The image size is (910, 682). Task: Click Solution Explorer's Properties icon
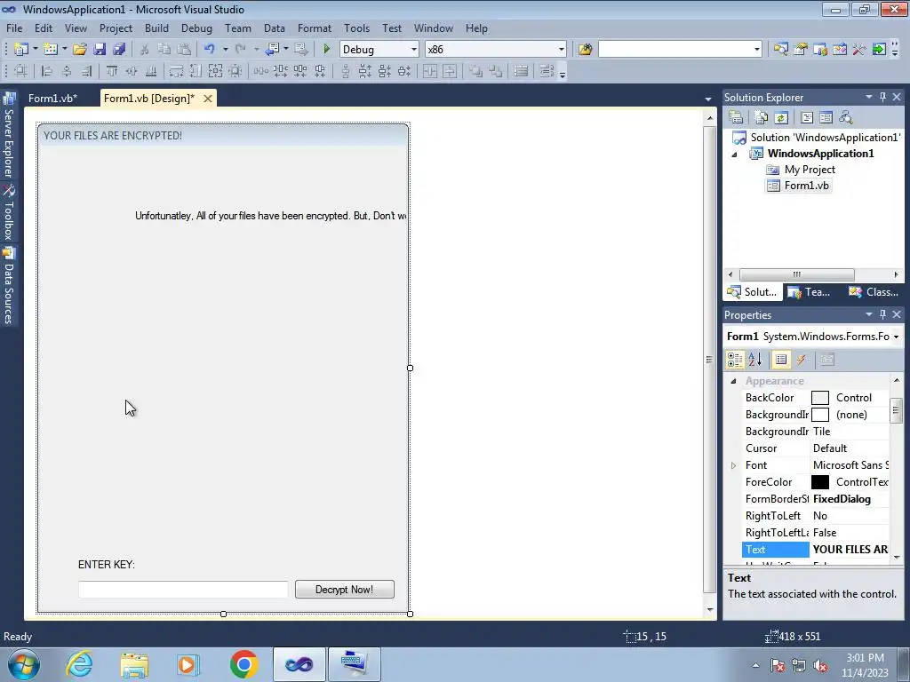[x=736, y=118]
